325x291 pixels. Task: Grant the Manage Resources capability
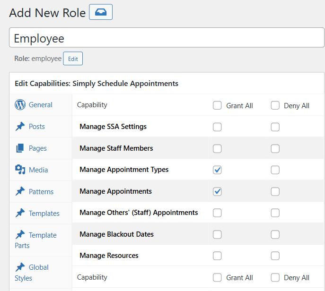pyautogui.click(x=217, y=256)
